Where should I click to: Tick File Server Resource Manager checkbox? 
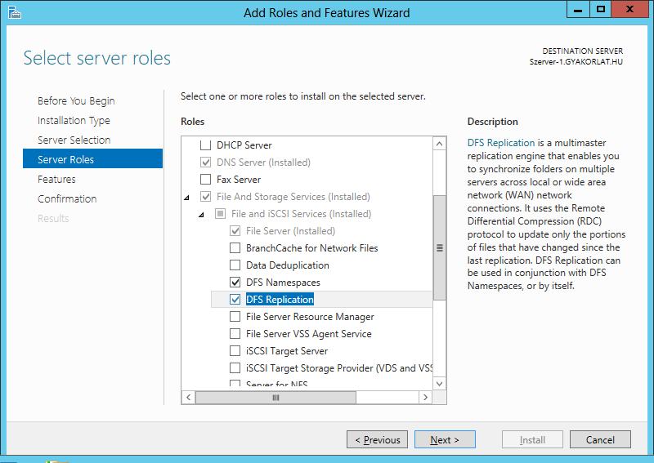tap(235, 316)
